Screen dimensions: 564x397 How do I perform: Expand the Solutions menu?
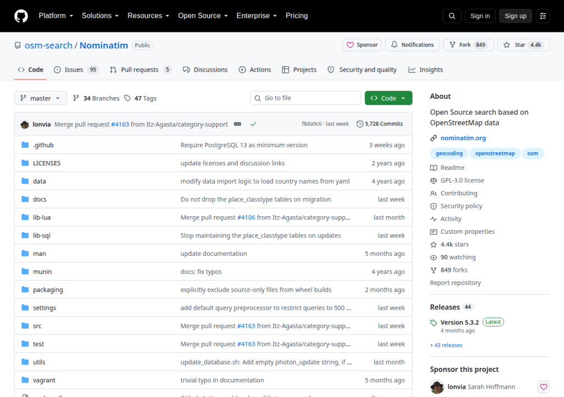pos(100,15)
